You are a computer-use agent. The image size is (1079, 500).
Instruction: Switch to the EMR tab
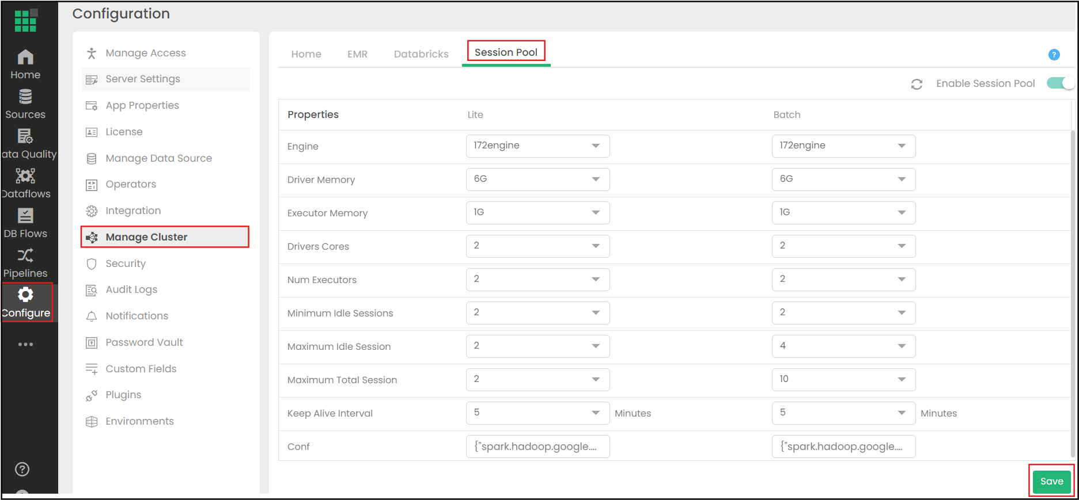pos(357,54)
